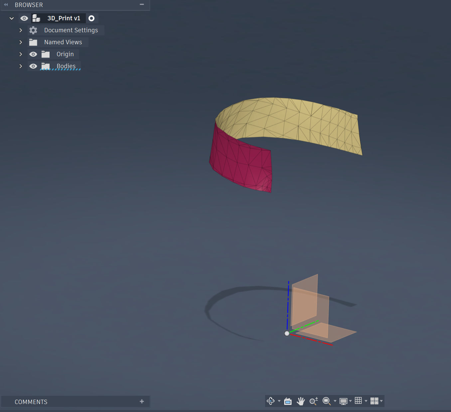Image resolution: width=451 pixels, height=412 pixels.
Task: Activate the 3D_Print v1 radio button
Action: tap(91, 18)
